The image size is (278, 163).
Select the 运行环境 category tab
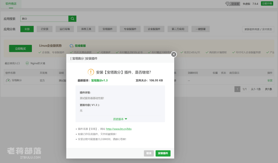(65, 29)
